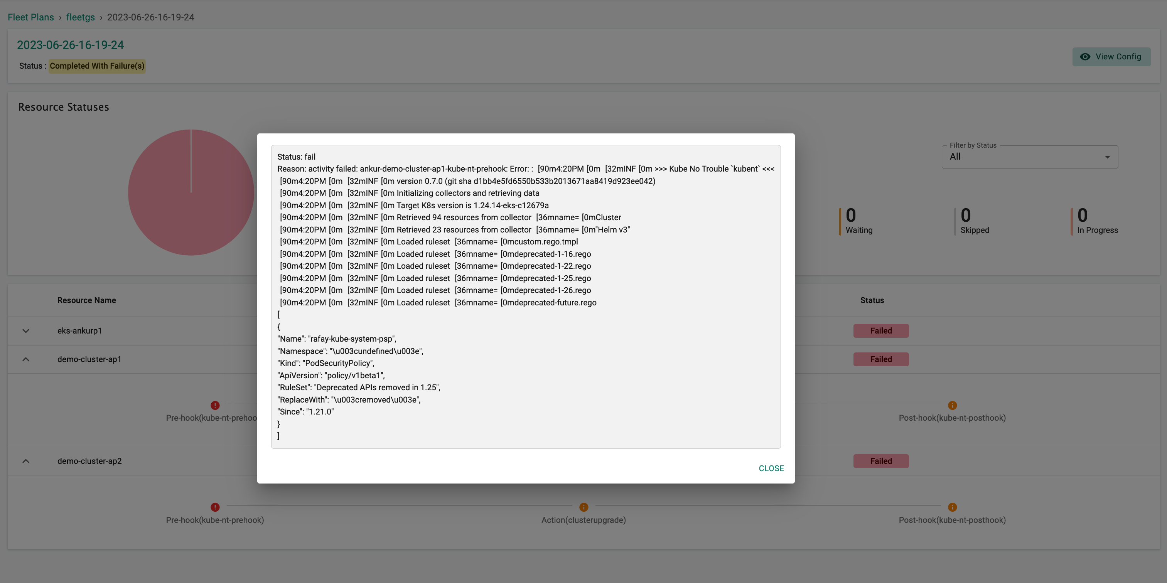The image size is (1167, 583).
Task: Click the Failed status badge for demo-cluster-ap1
Action: tap(880, 359)
